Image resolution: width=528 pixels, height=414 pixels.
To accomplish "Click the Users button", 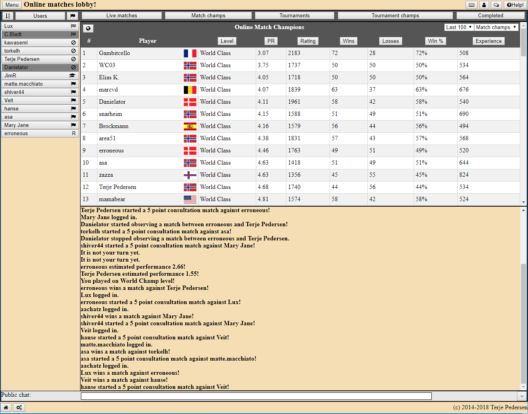I will point(40,16).
